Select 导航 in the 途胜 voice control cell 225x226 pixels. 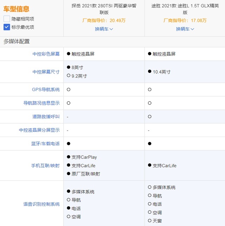click(157, 196)
